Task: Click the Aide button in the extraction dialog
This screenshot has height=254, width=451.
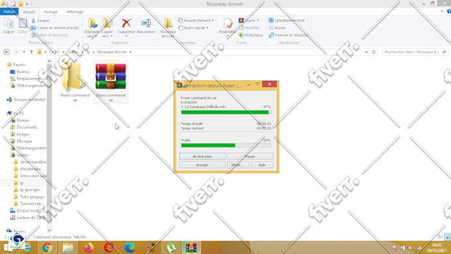Action: [262, 165]
